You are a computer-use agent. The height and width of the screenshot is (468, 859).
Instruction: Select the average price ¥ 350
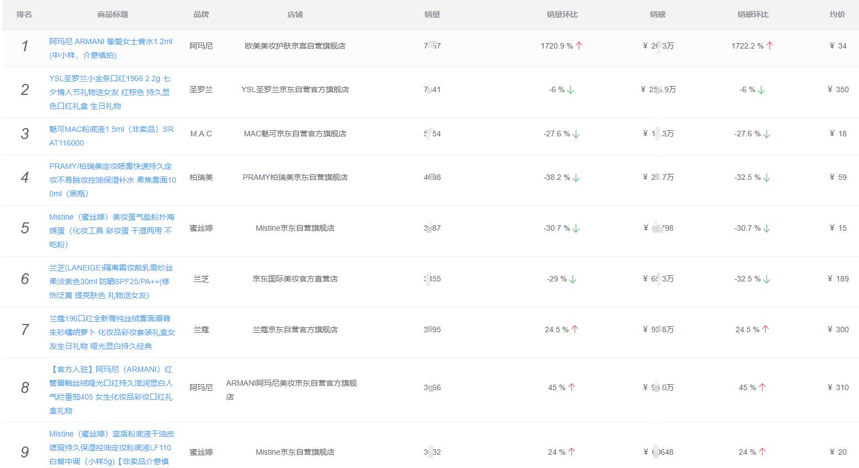tap(838, 89)
